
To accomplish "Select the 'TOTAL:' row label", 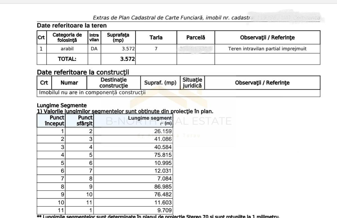I will pos(67,59).
